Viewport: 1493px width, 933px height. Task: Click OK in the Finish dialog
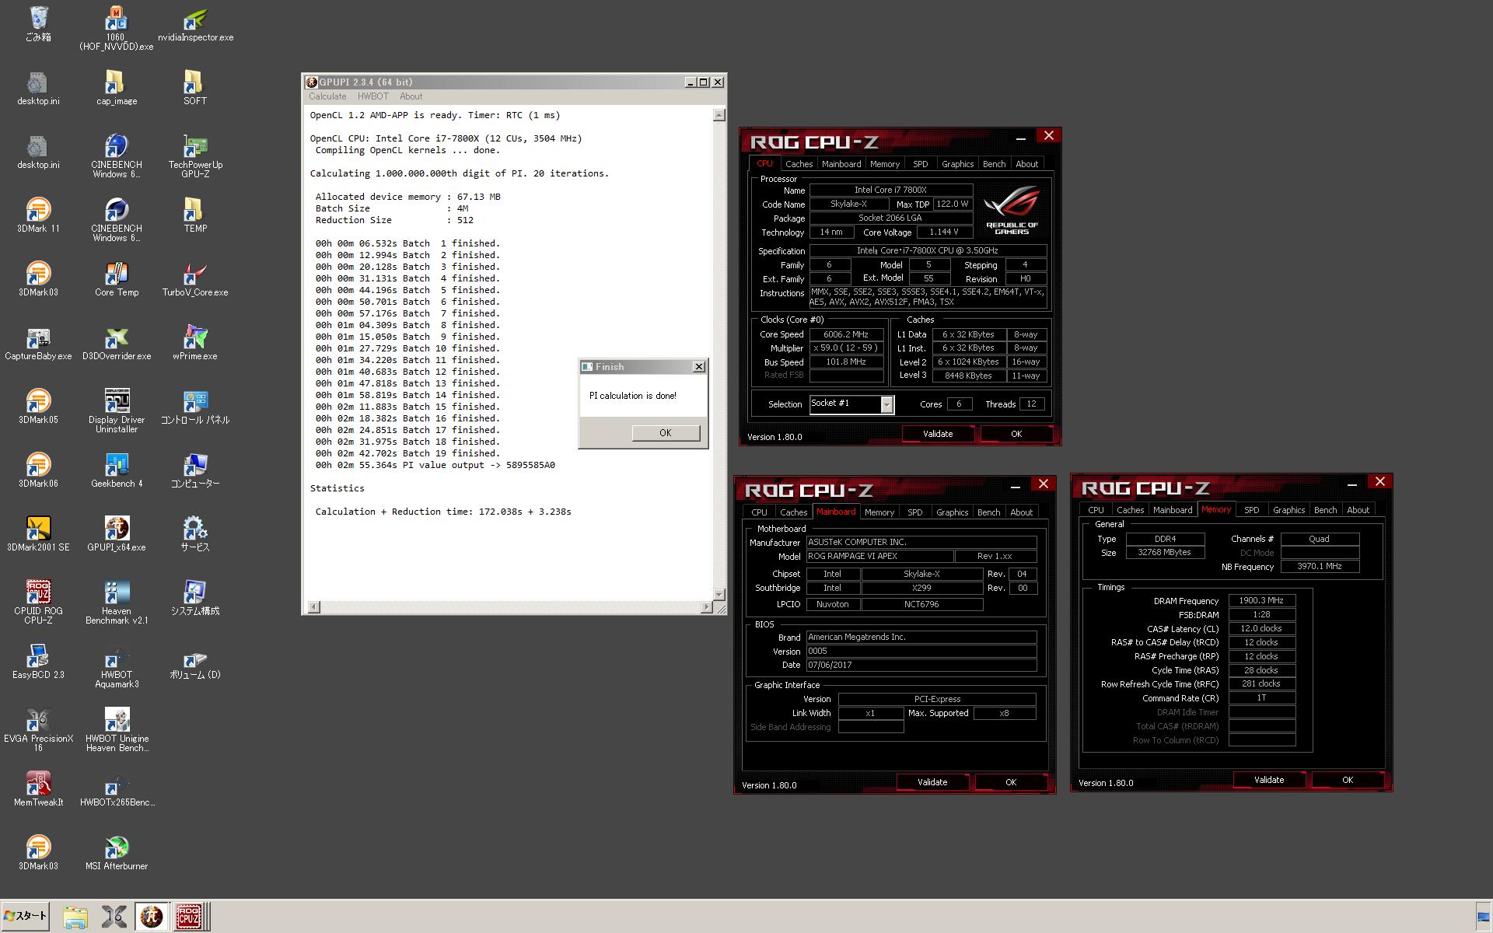(666, 433)
